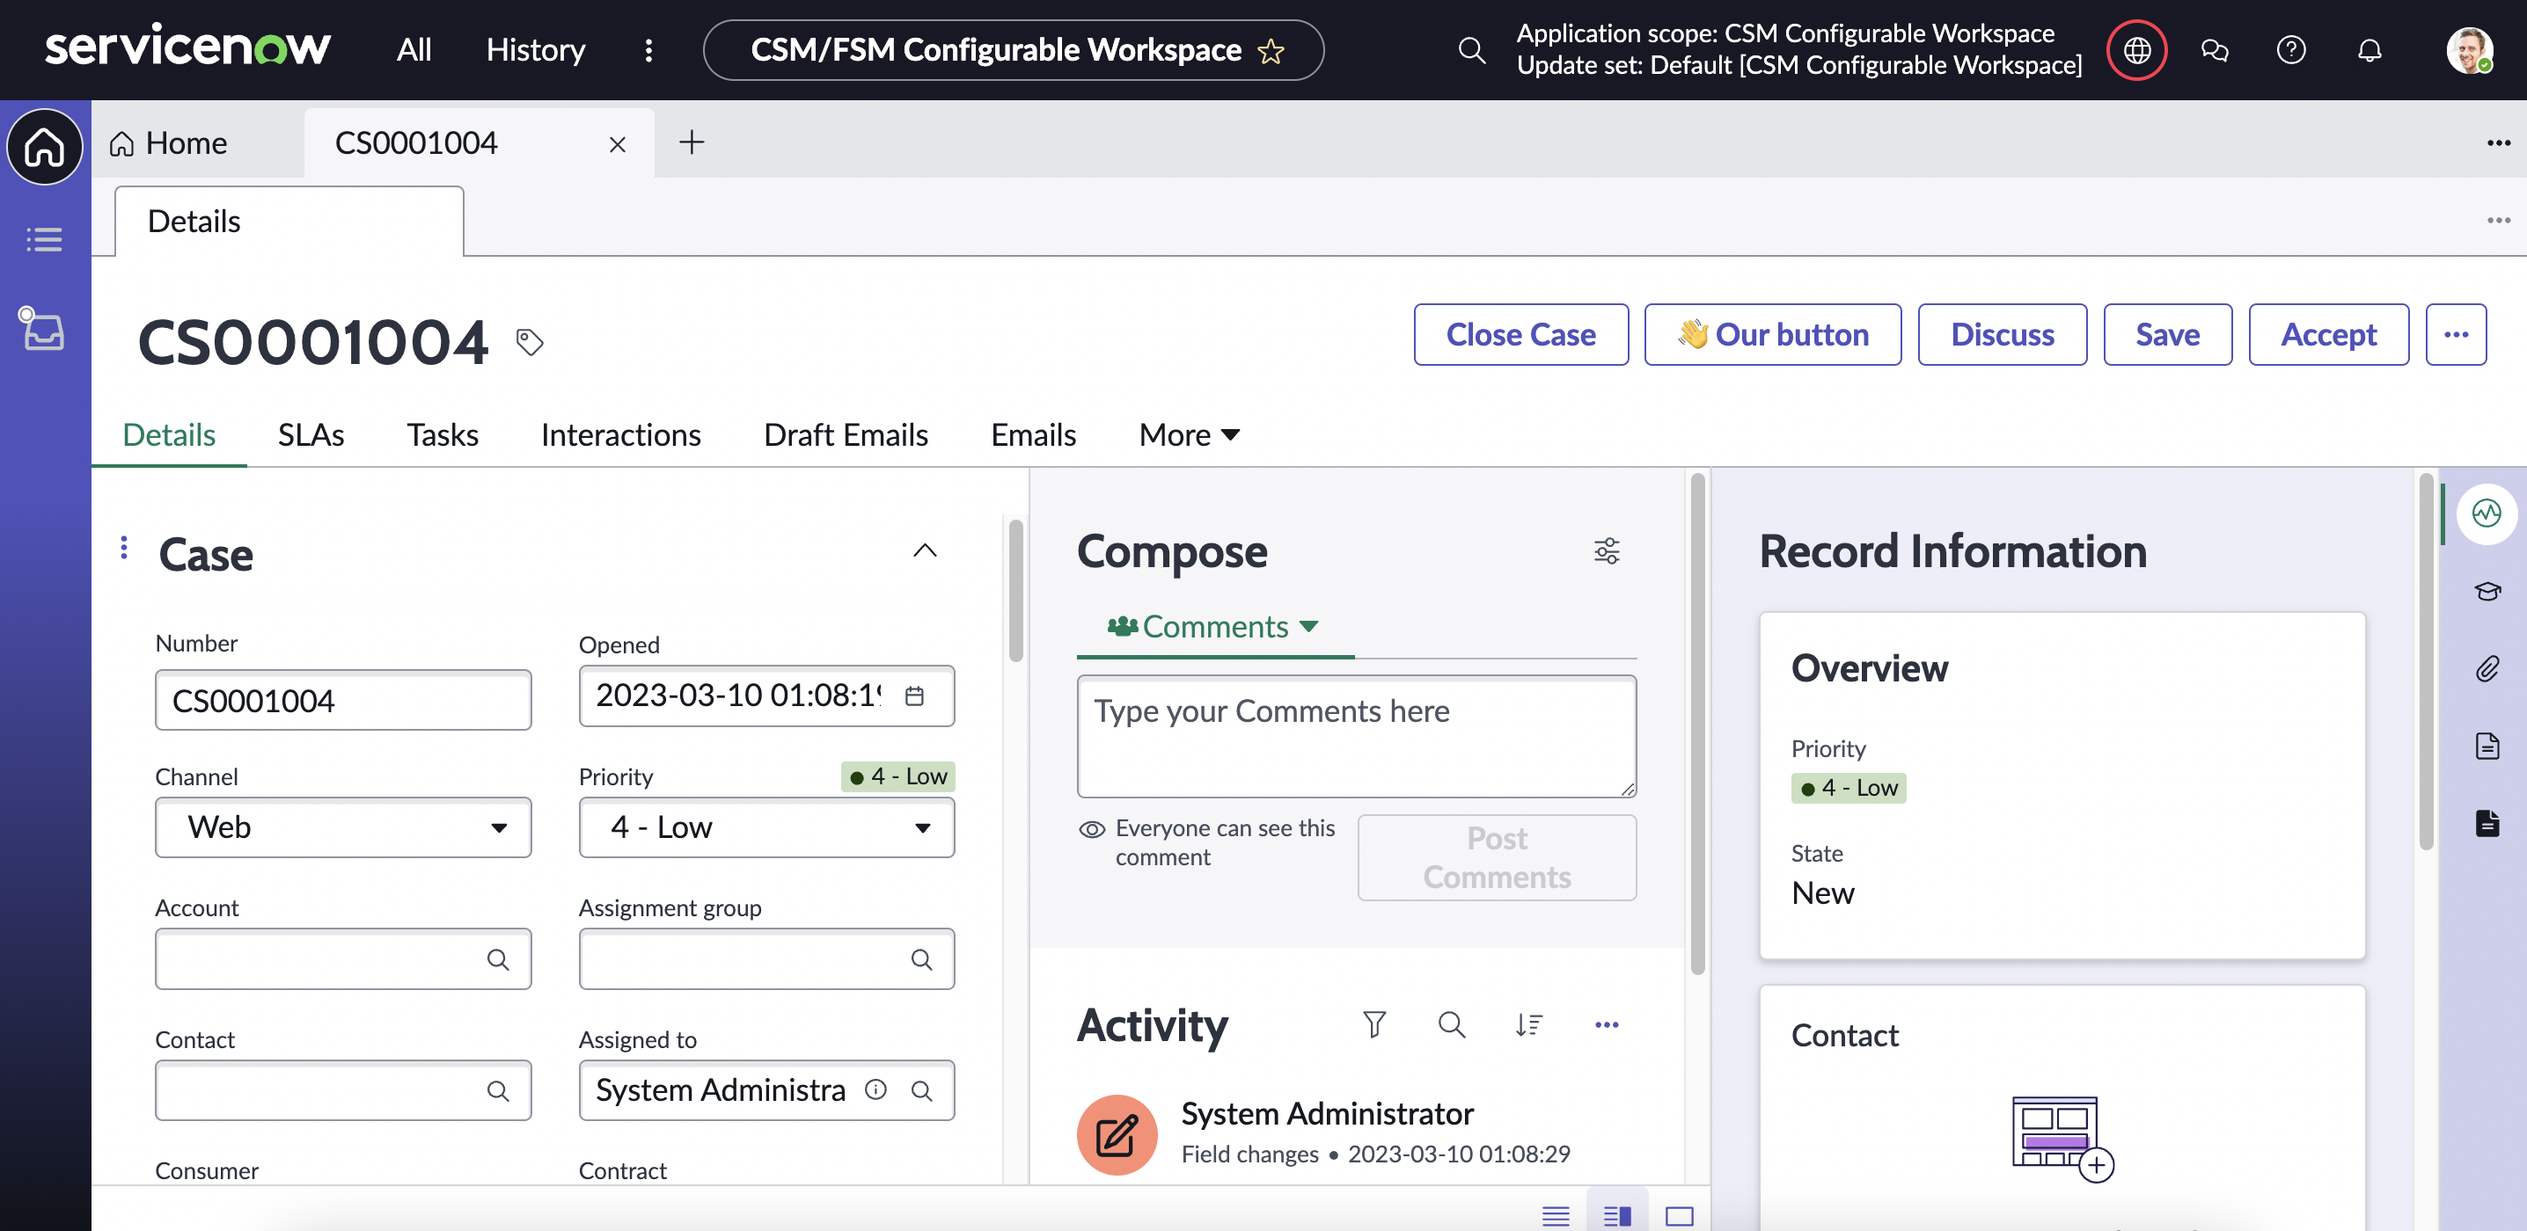2527x1231 pixels.
Task: Switch to the full-width single pane layout toggle
Action: point(1680,1215)
